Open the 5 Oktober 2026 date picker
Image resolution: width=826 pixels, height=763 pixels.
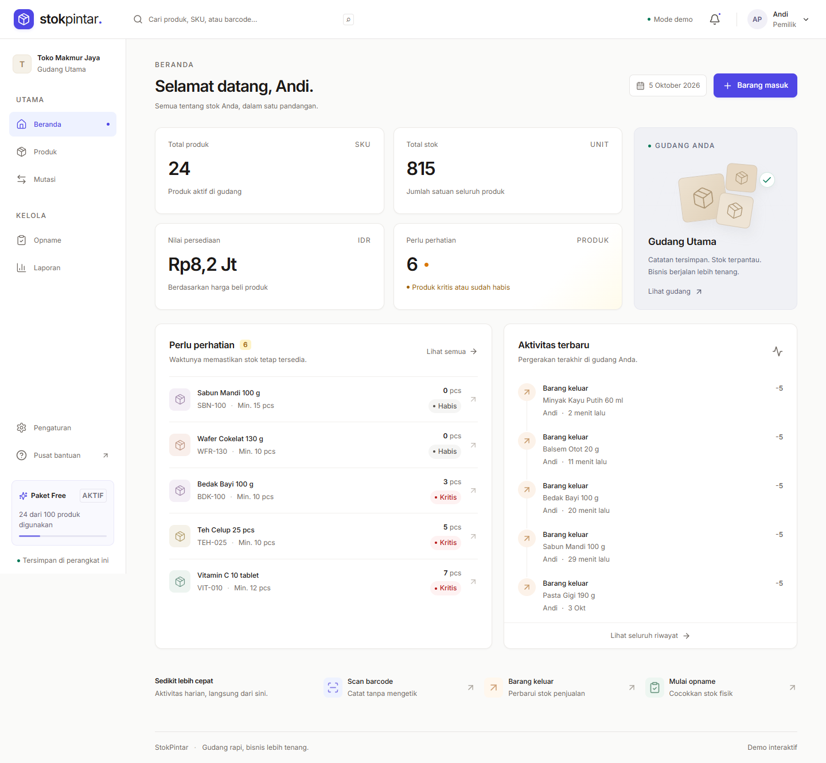[x=668, y=85]
